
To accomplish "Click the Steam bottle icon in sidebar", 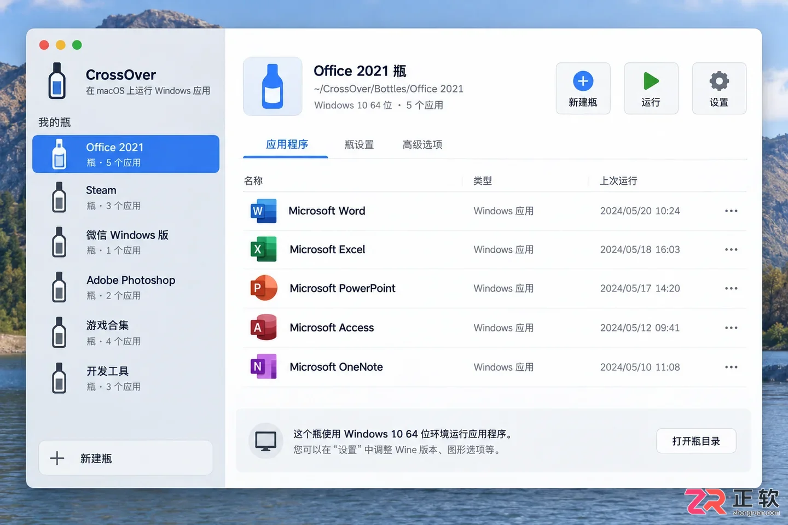I will click(59, 197).
